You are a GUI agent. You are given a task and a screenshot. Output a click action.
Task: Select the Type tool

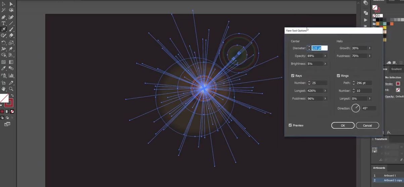(3, 24)
